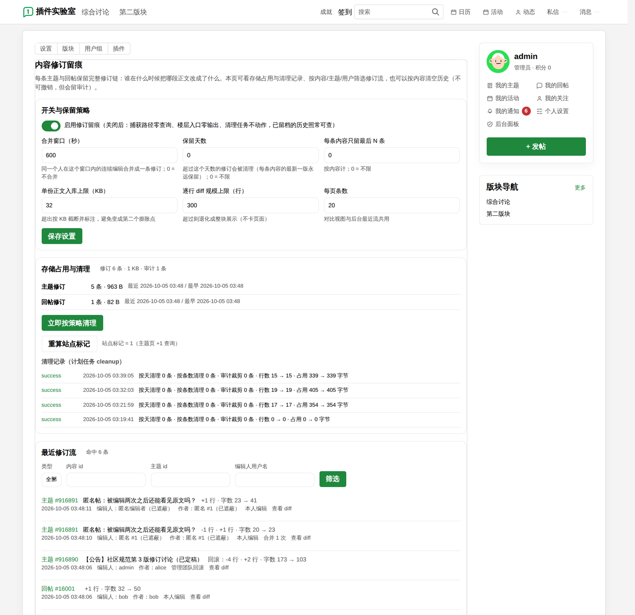Open the 活动 icon in header

coord(486,12)
